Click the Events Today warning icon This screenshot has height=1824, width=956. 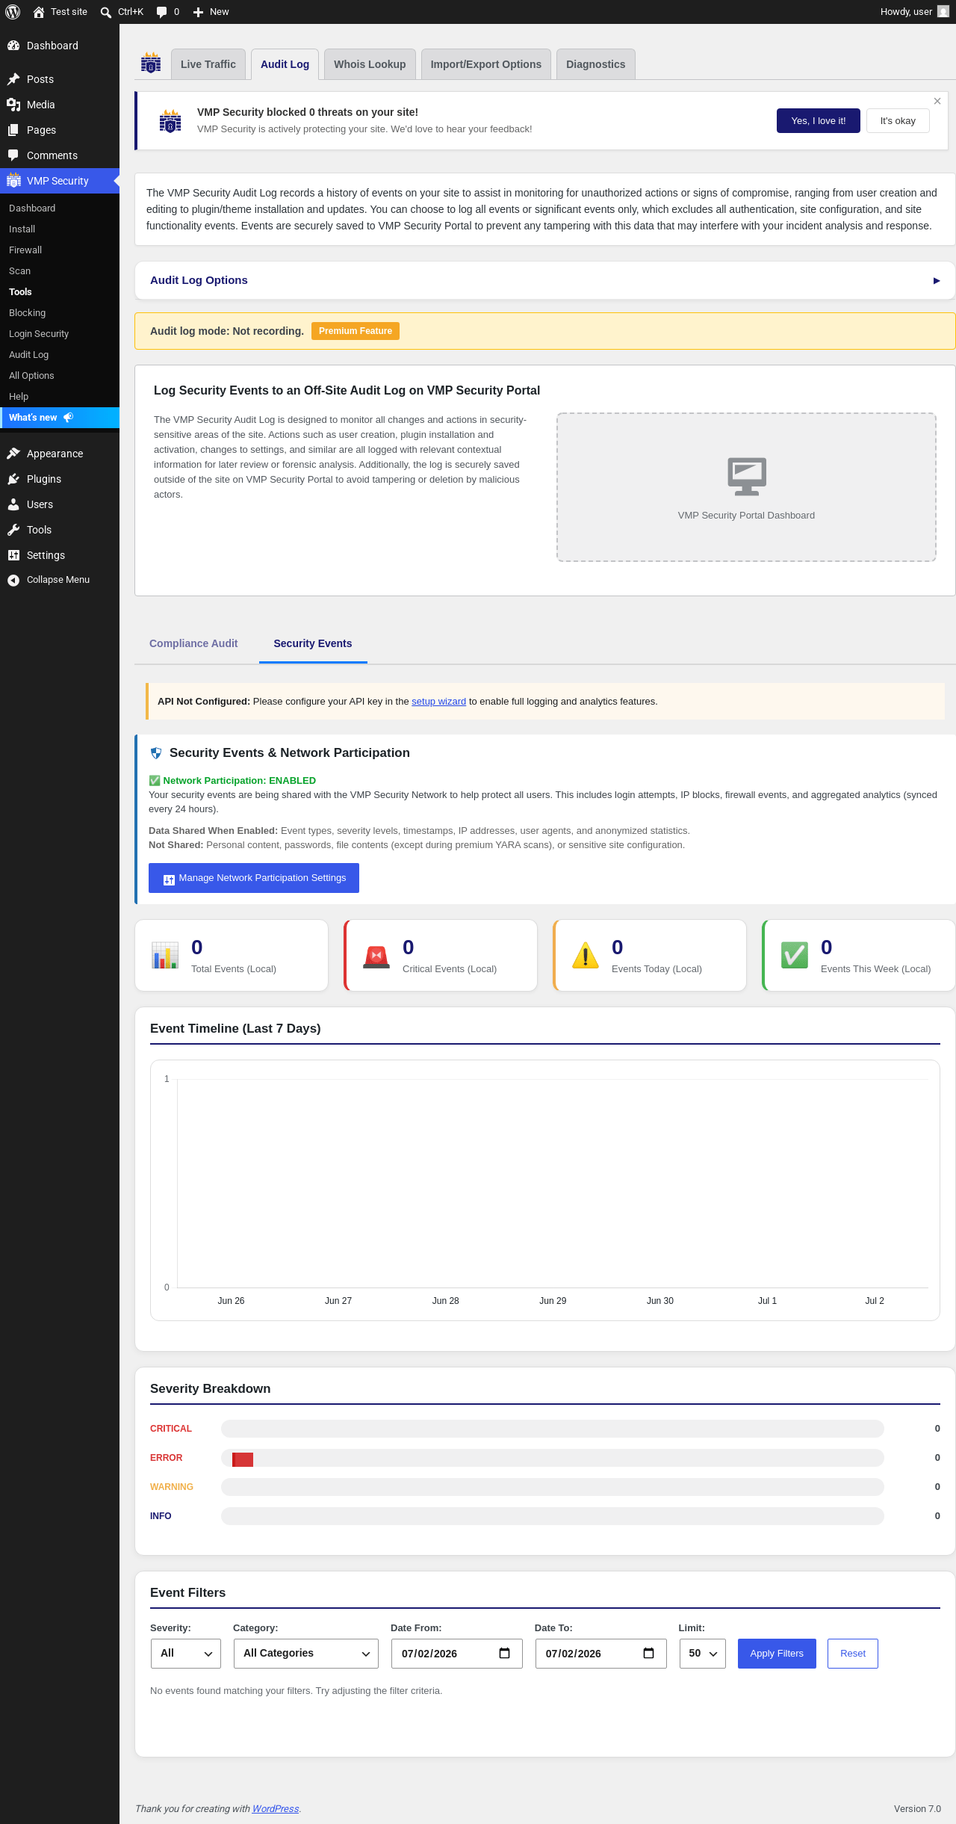point(586,955)
